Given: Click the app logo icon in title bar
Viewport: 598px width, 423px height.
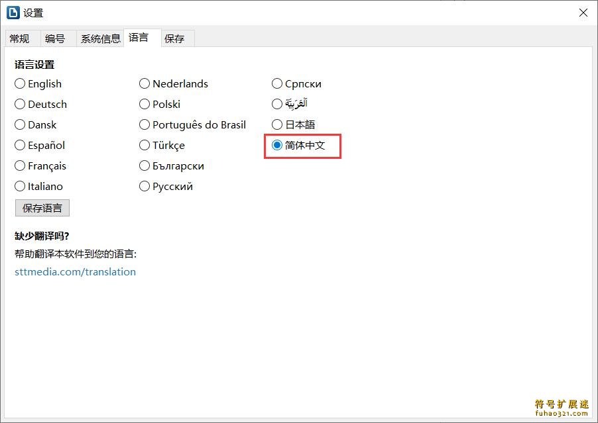Looking at the screenshot, I should (13, 13).
